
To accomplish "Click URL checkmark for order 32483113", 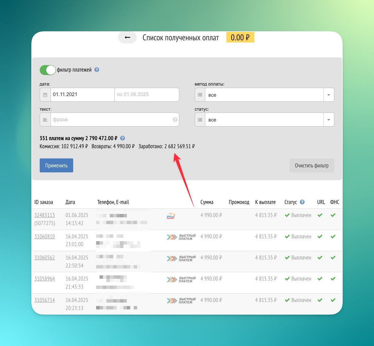I will (320, 215).
